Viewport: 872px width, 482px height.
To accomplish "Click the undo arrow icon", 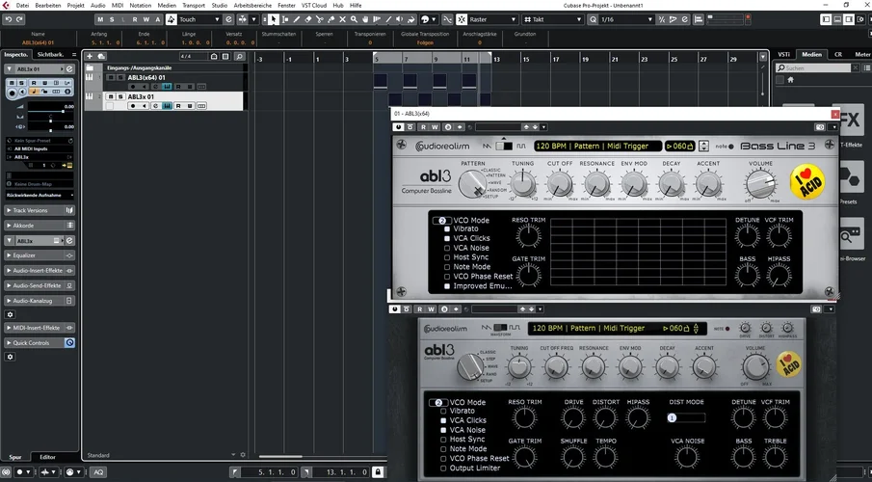I will [x=8, y=19].
